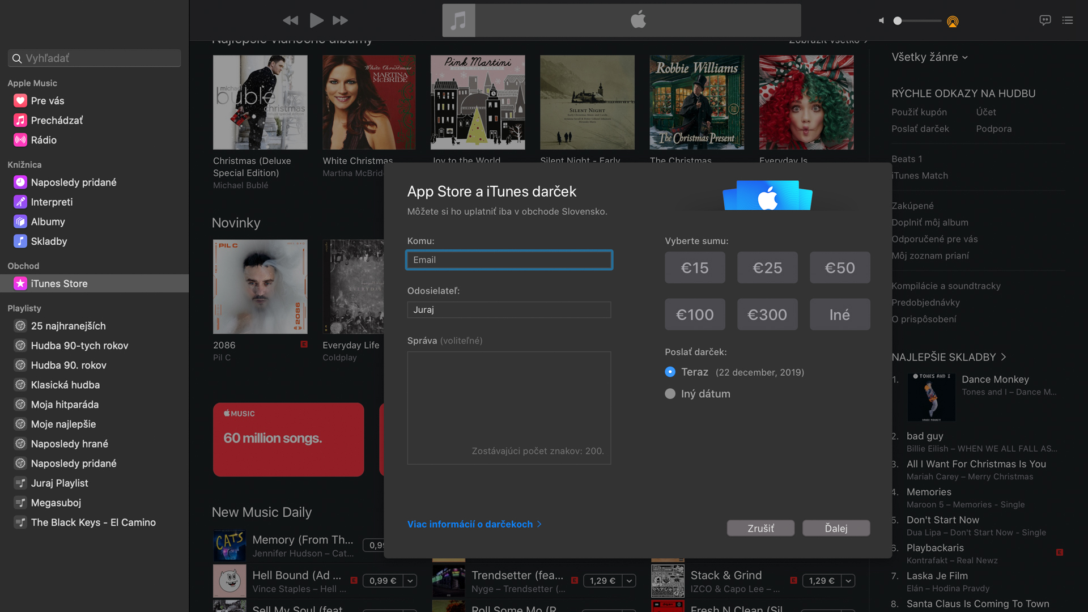This screenshot has width=1088, height=612.
Task: Click the Zrušiť button
Action: point(760,528)
